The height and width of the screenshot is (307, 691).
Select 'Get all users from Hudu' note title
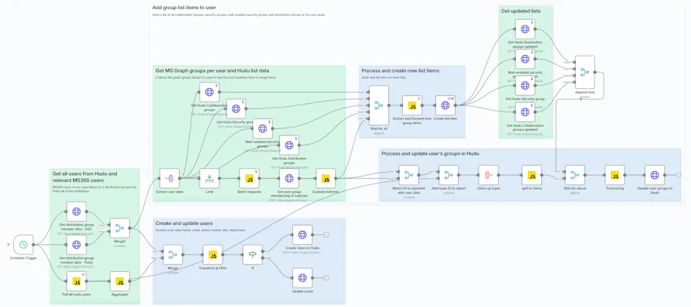pos(85,177)
